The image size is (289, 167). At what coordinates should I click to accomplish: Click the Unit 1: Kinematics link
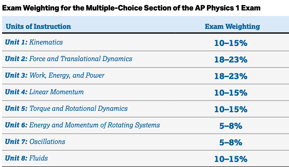coord(34,42)
